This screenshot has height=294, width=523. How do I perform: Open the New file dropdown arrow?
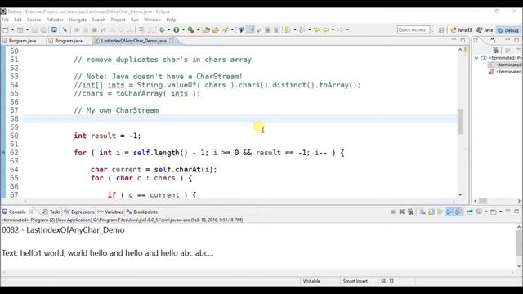[x=13, y=29]
